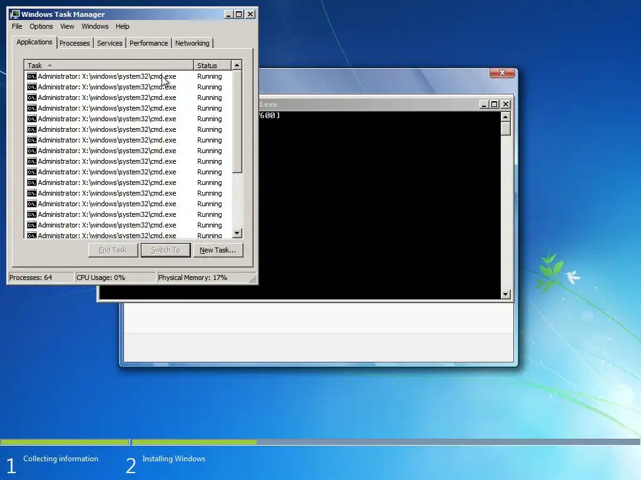The height and width of the screenshot is (480, 641).
Task: Click the console window scroll down arrow
Action: pyautogui.click(x=506, y=294)
